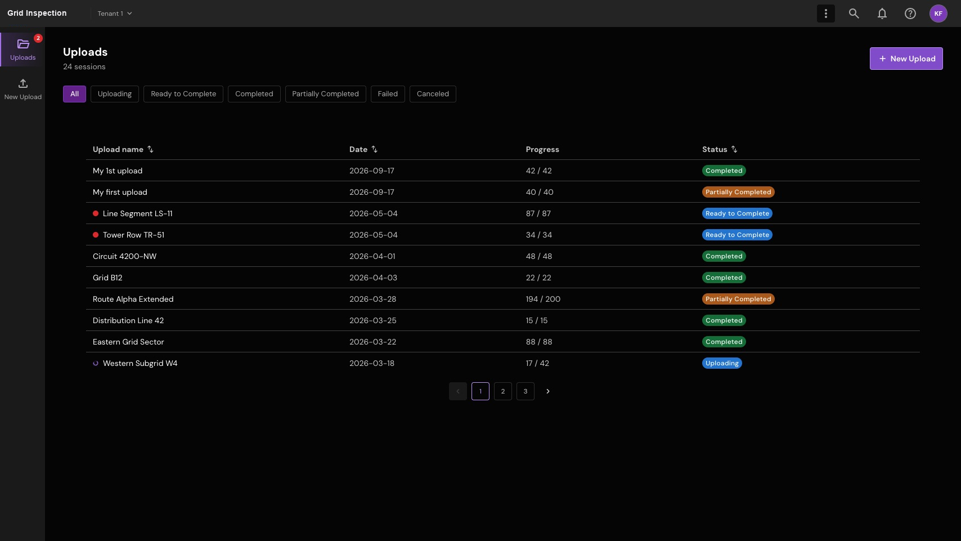
Task: Click the 194 / 200 progress value
Action: 543,299
